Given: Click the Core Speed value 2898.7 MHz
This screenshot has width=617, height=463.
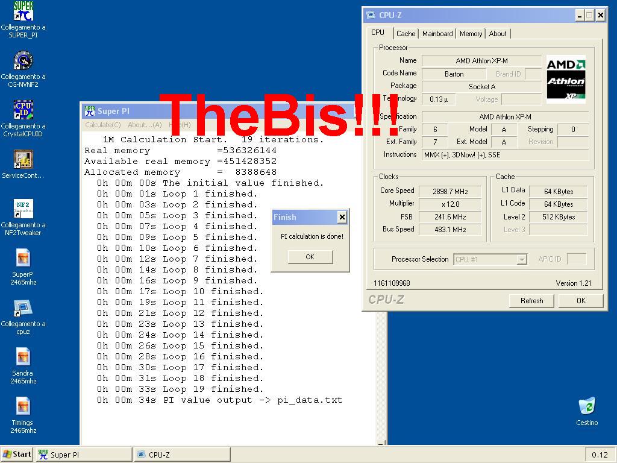Looking at the screenshot, I should tap(449, 191).
